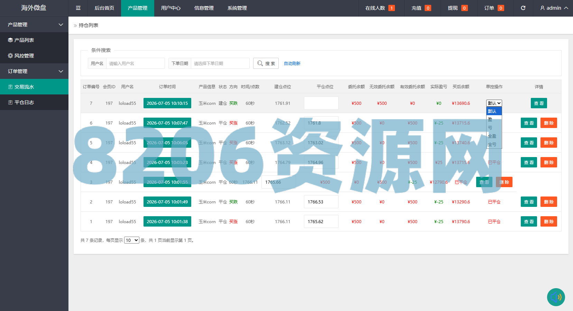
Task: Go to the 后台首页 tab
Action: [x=104, y=8]
